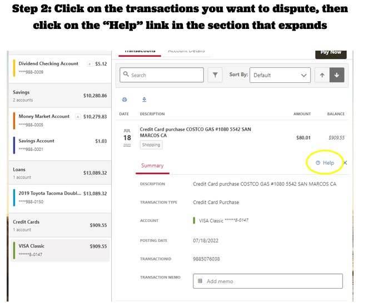Close the expanded transaction details X
368x306 pixels.
pyautogui.click(x=345, y=162)
